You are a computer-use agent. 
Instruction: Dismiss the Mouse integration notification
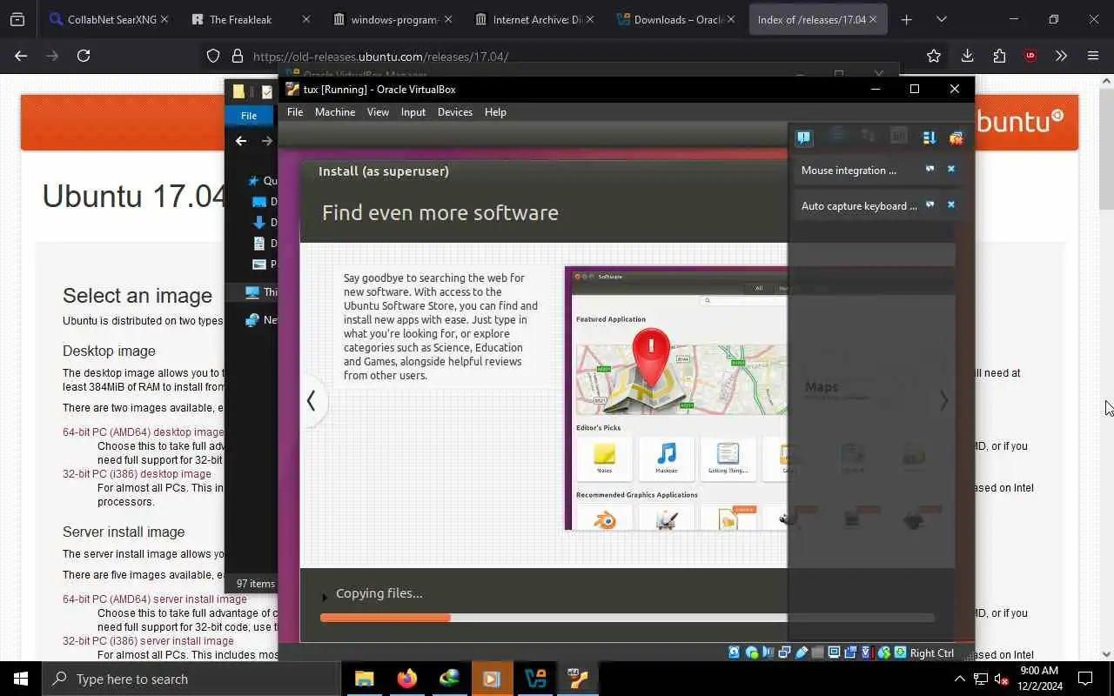click(951, 169)
